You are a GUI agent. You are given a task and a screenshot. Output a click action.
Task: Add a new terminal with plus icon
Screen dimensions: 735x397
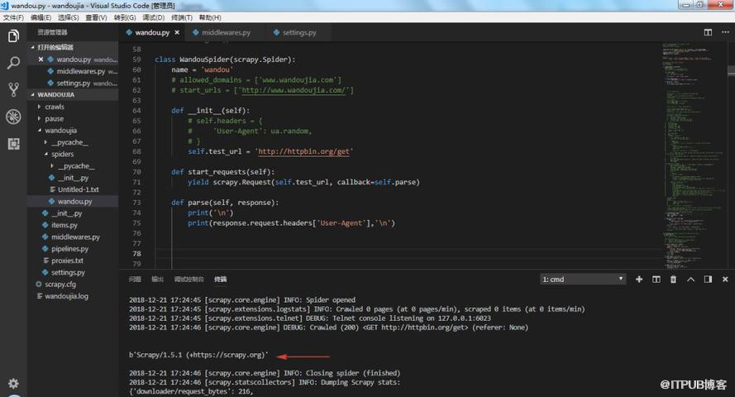click(639, 280)
